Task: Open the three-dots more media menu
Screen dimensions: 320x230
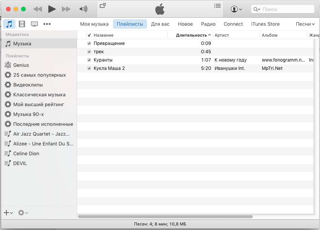Action: (47, 24)
